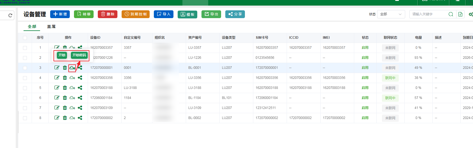Click the edit icon for row 3

(x=57, y=67)
